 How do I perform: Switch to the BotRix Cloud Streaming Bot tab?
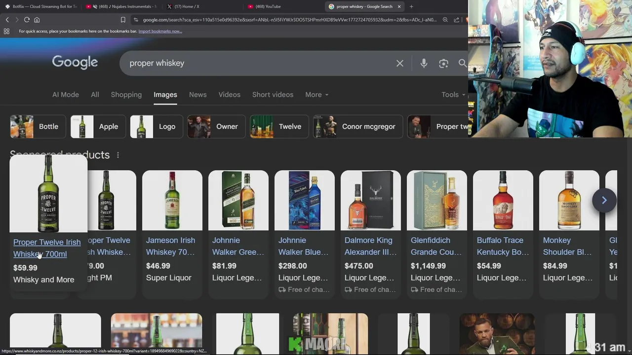[x=41, y=6]
